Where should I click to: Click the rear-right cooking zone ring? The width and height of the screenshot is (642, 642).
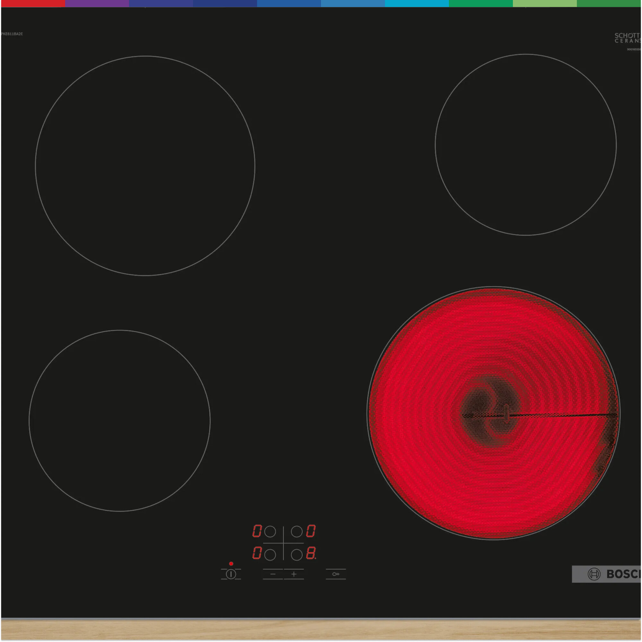coord(526,145)
